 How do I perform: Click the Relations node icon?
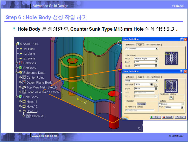tap(21, 63)
